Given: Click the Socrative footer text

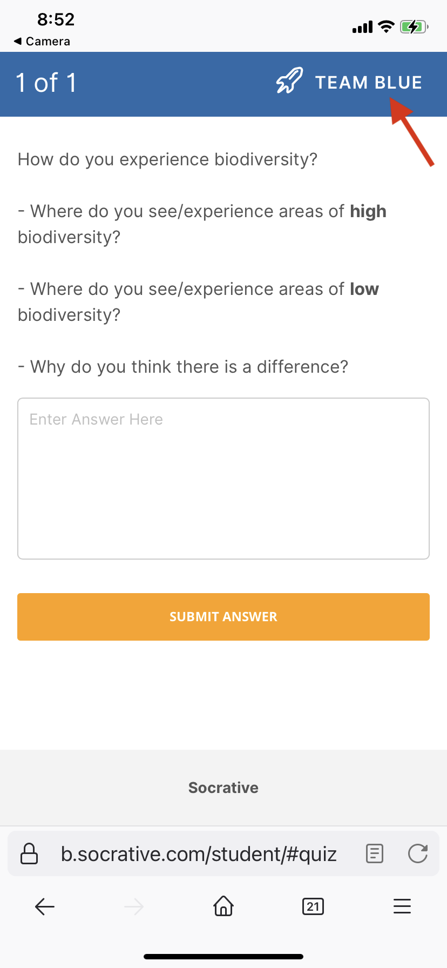Looking at the screenshot, I should [x=223, y=788].
